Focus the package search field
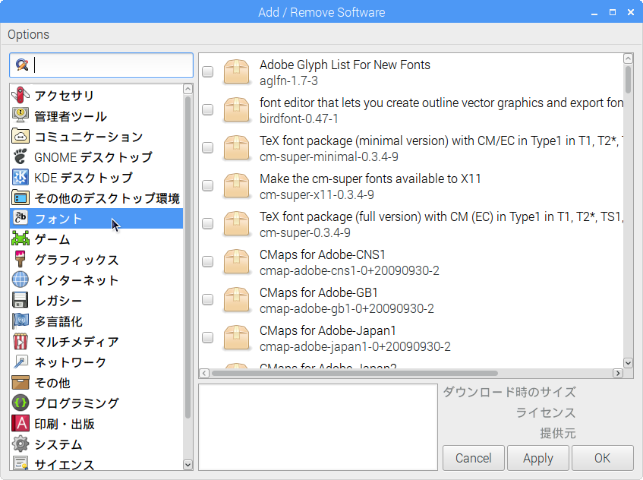Screen dimensions: 643x480 101,65
